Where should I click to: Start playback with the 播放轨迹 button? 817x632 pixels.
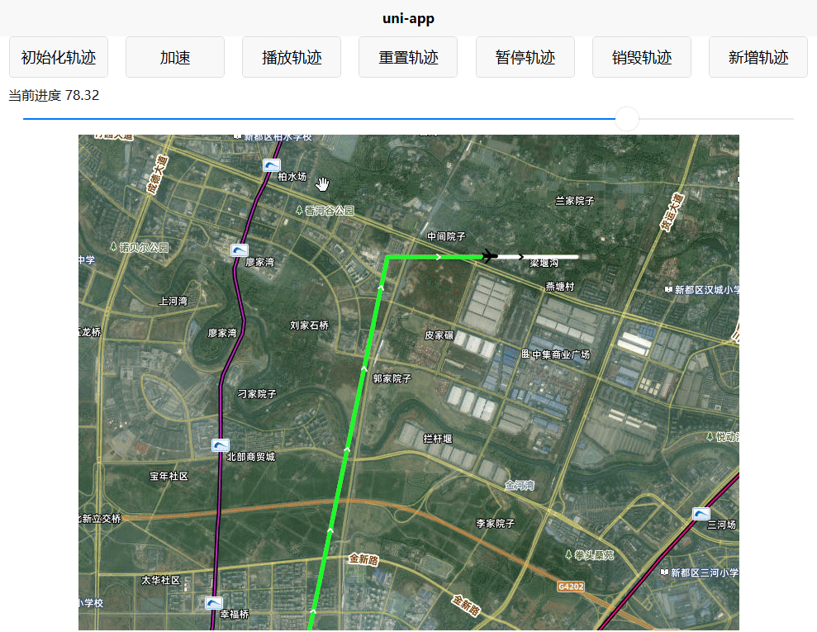291,56
